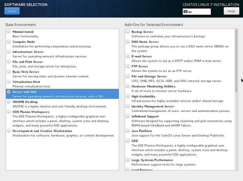The height and width of the screenshot is (181, 243).
Task: Select Infrastructure Server option
Action: click(9, 52)
